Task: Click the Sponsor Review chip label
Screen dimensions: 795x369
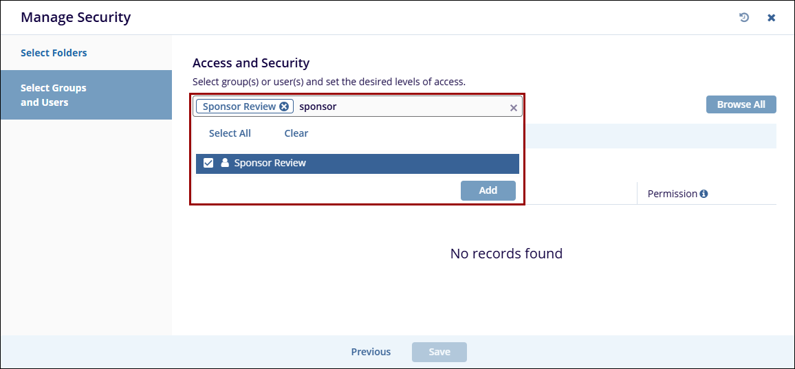Action: (239, 107)
